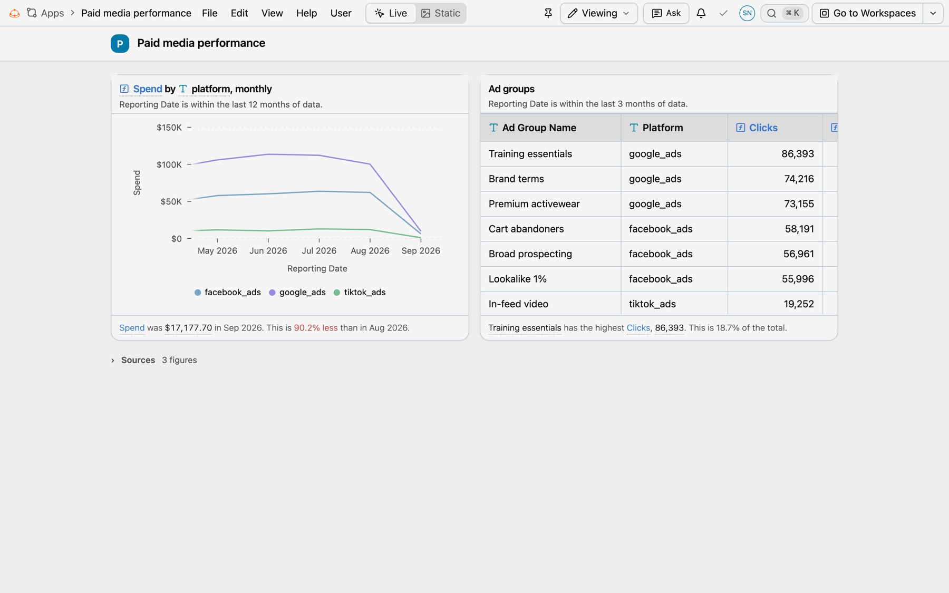This screenshot has height=593, width=949.
Task: Select the Training essentials row cell
Action: pos(550,154)
